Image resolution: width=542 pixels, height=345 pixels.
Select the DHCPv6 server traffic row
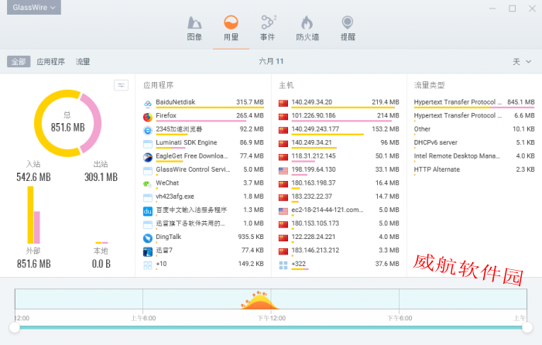(x=474, y=144)
